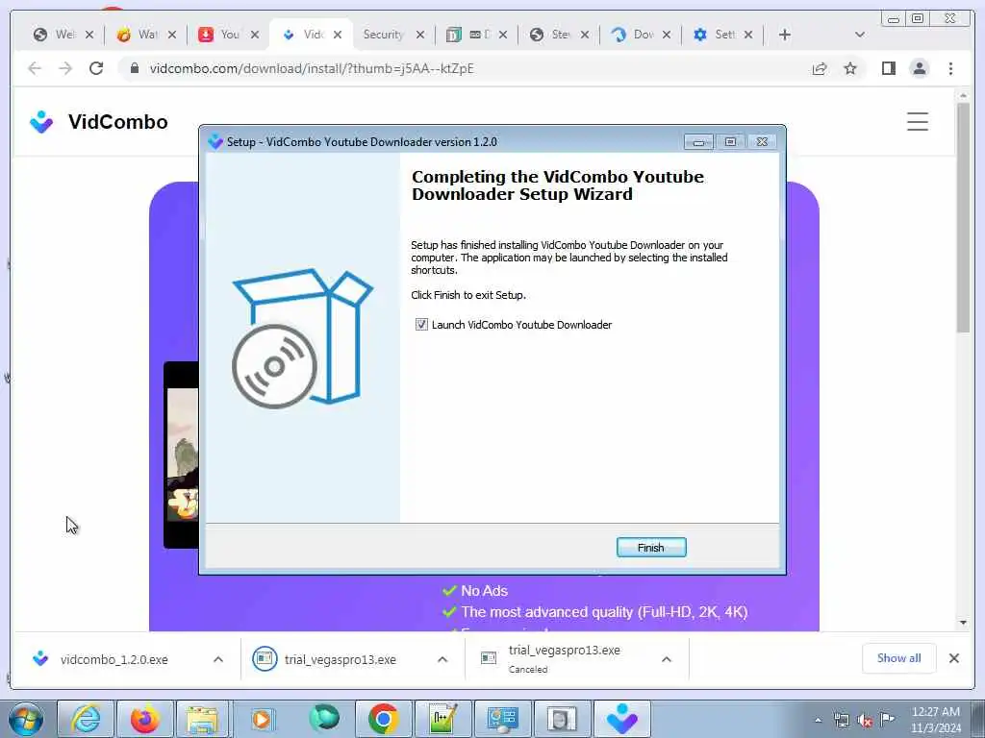The width and height of the screenshot is (985, 738).
Task: Bookmark this page with the star
Action: 850,68
